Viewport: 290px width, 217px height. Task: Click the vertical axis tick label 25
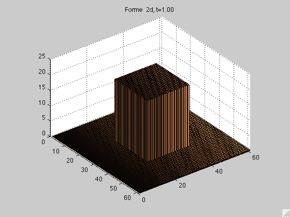click(x=42, y=56)
